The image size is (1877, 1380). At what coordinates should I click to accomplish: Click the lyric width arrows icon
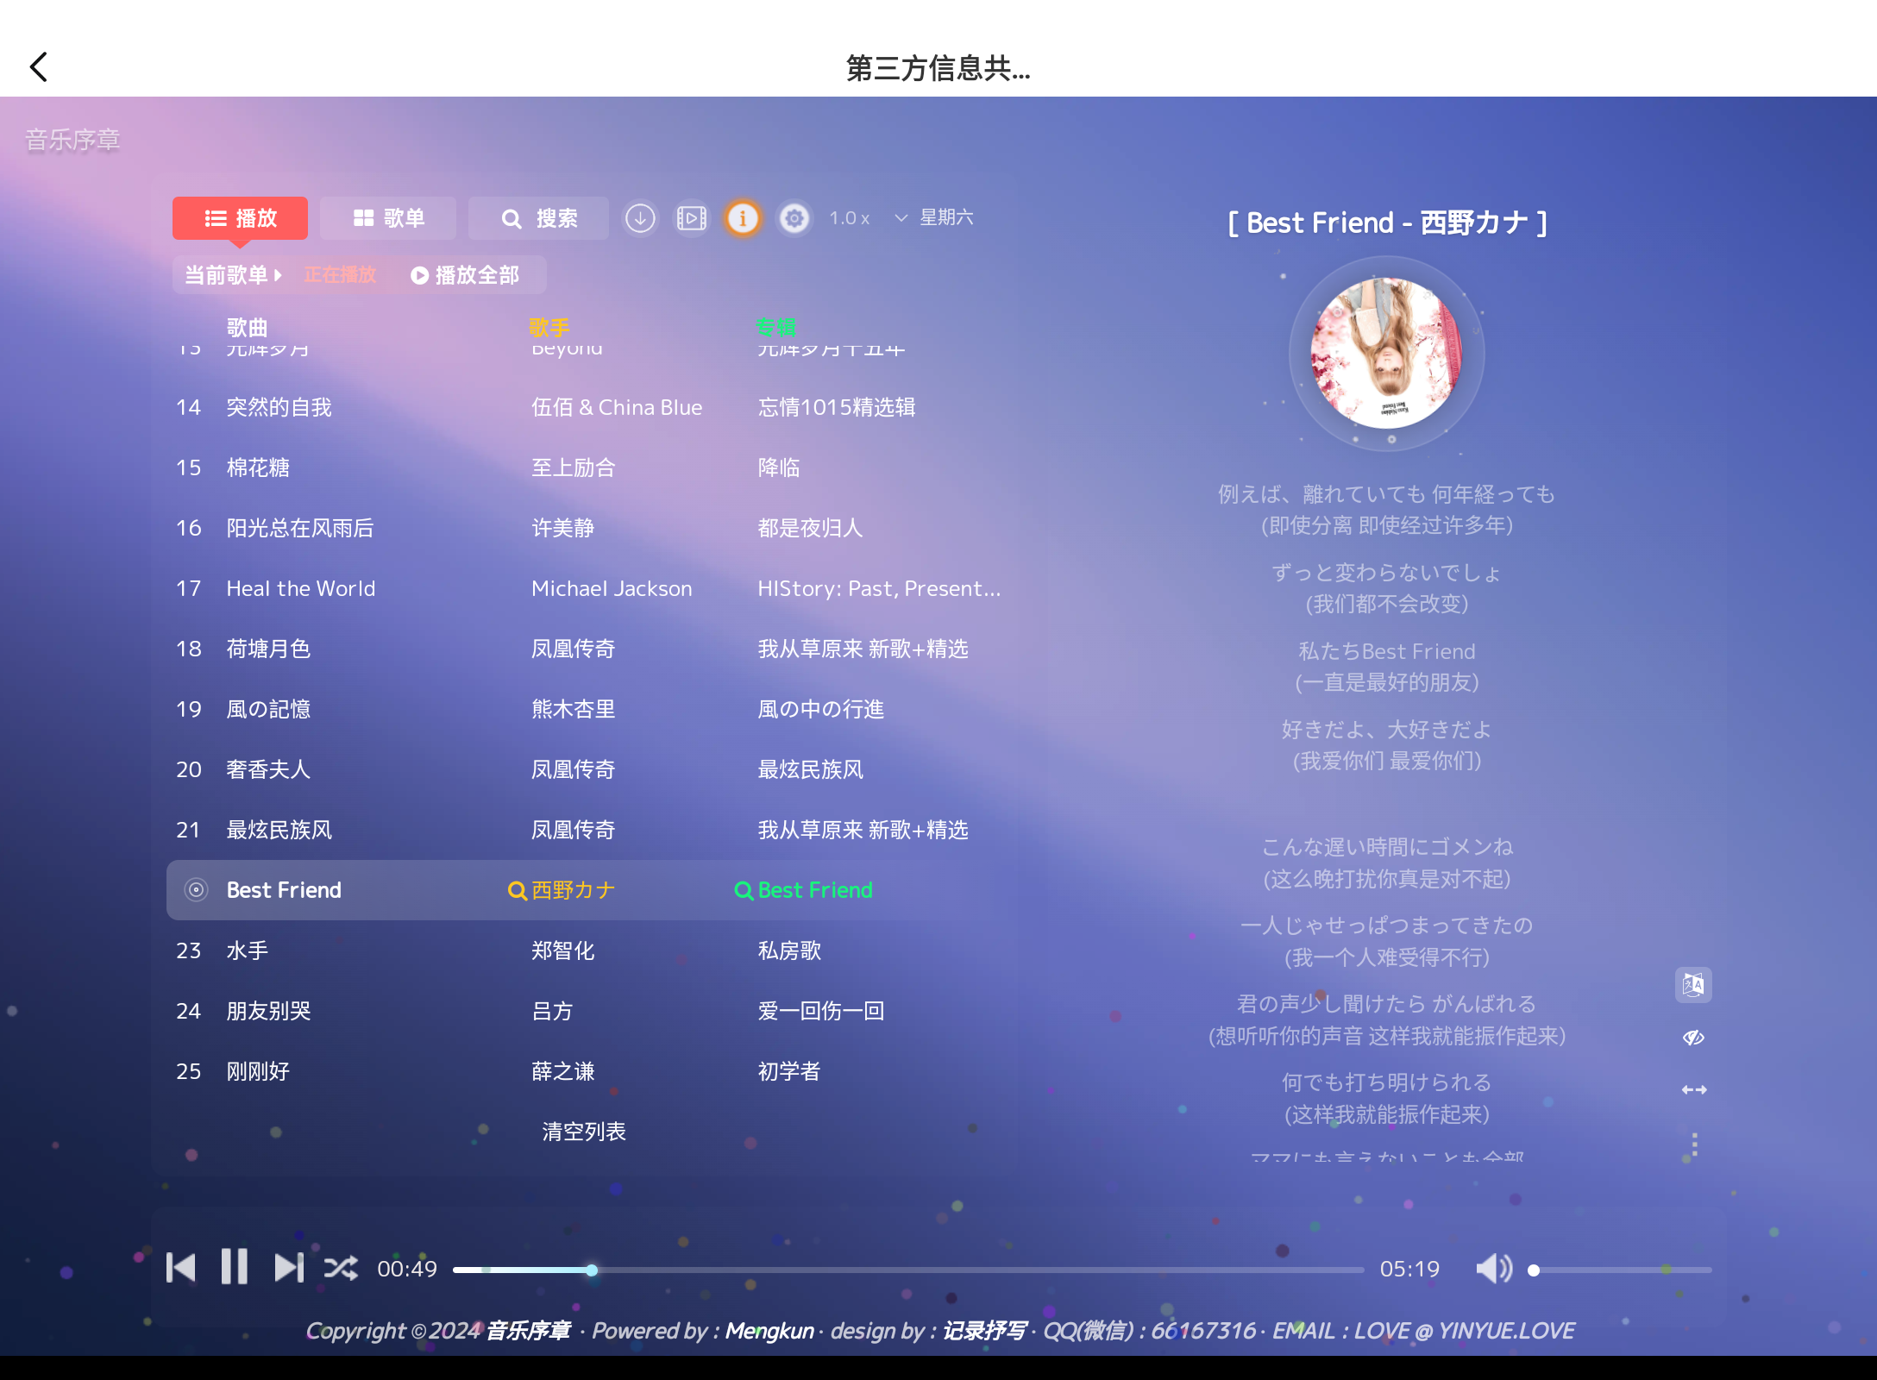coord(1693,1090)
